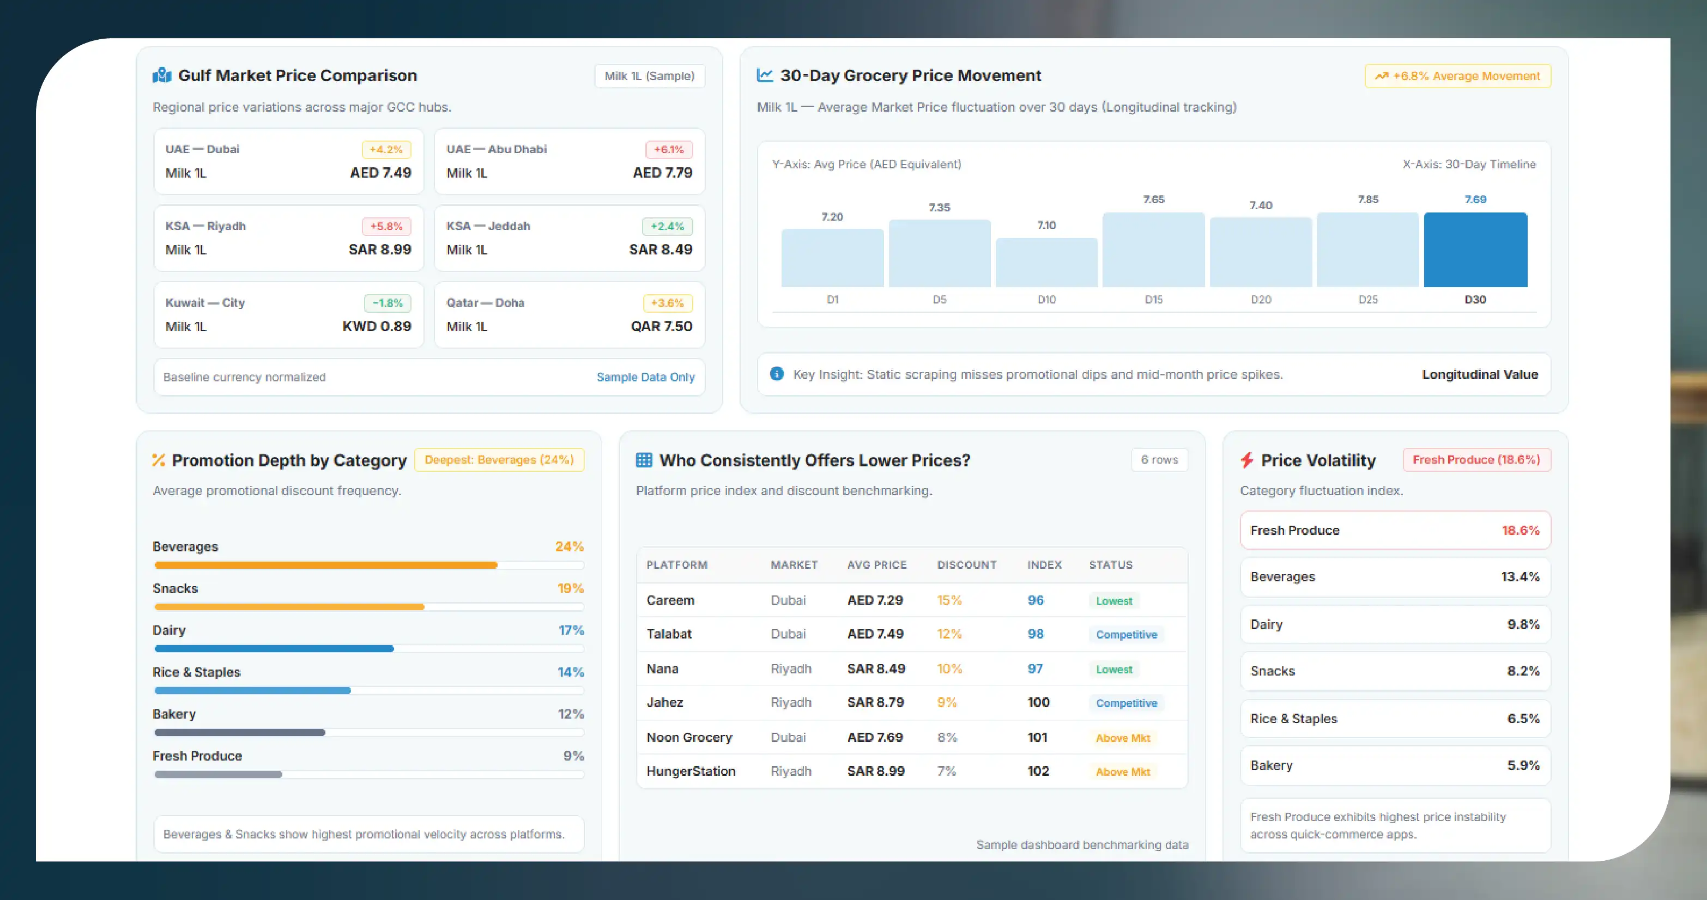This screenshot has height=900, width=1707.
Task: Click the Deepest: Beverages (24%) badge
Action: [499, 460]
